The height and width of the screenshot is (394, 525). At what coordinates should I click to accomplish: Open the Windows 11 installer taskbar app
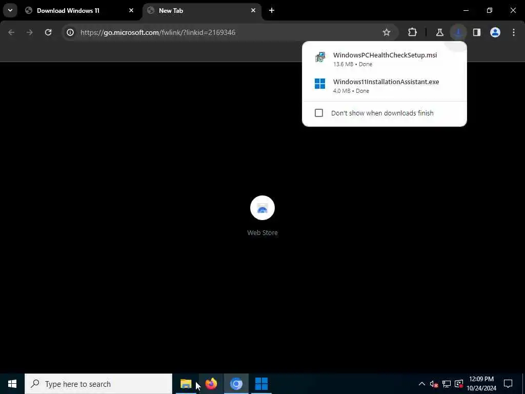coord(261,384)
